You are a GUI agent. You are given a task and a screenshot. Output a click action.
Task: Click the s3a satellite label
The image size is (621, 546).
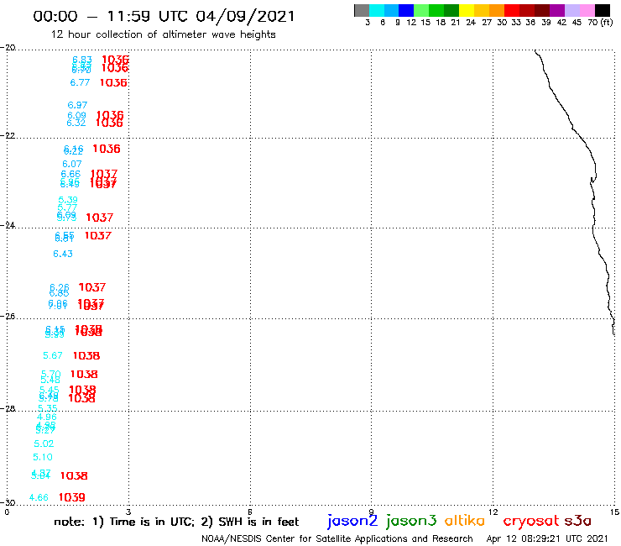[578, 521]
